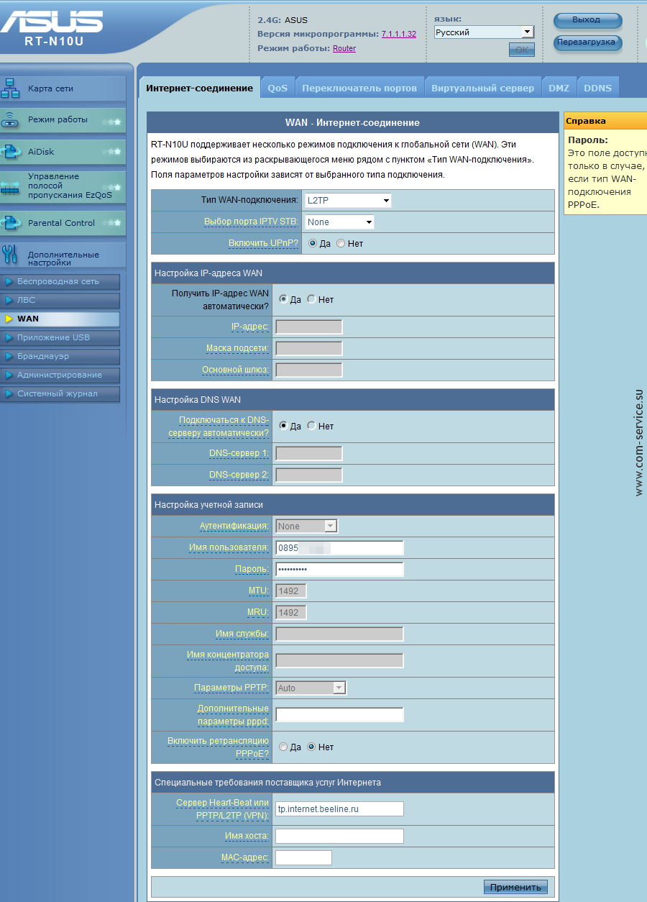Open Брандмауэр in the sidebar
Viewport: 647px width, 902px height.
(x=60, y=356)
